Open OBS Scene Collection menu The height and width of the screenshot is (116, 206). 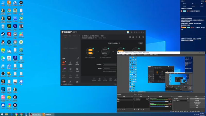[146, 55]
